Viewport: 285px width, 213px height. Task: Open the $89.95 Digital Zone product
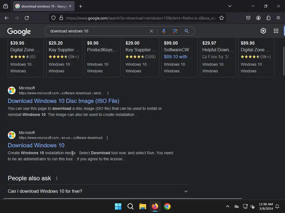[x=256, y=57]
